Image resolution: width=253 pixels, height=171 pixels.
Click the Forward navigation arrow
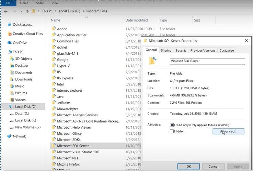(x=14, y=11)
